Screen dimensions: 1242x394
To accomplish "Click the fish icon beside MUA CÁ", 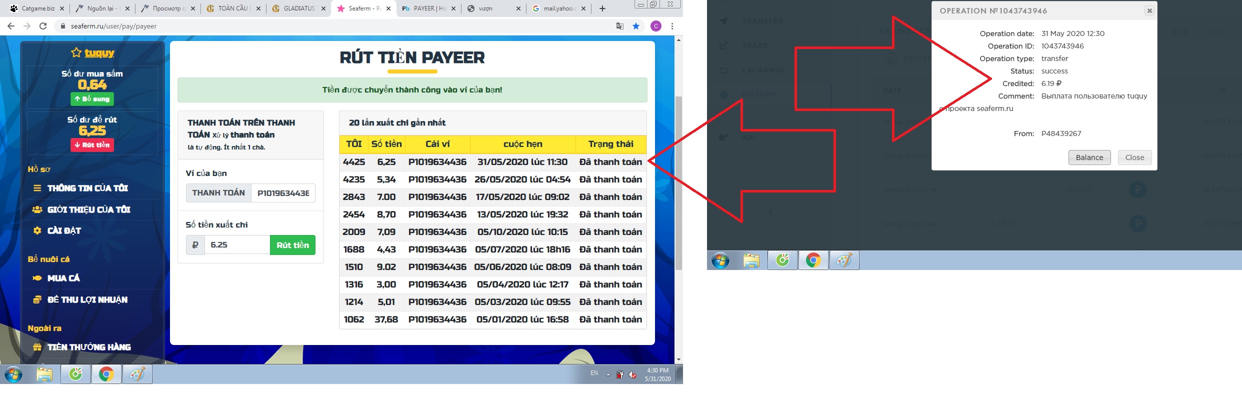I will [x=37, y=278].
